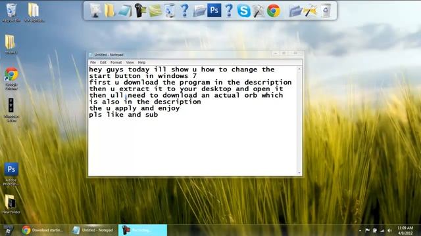Open the folder icon below Recycle Bin

pos(11,45)
